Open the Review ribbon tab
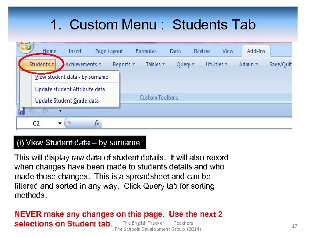316x237 pixels. pos(202,51)
